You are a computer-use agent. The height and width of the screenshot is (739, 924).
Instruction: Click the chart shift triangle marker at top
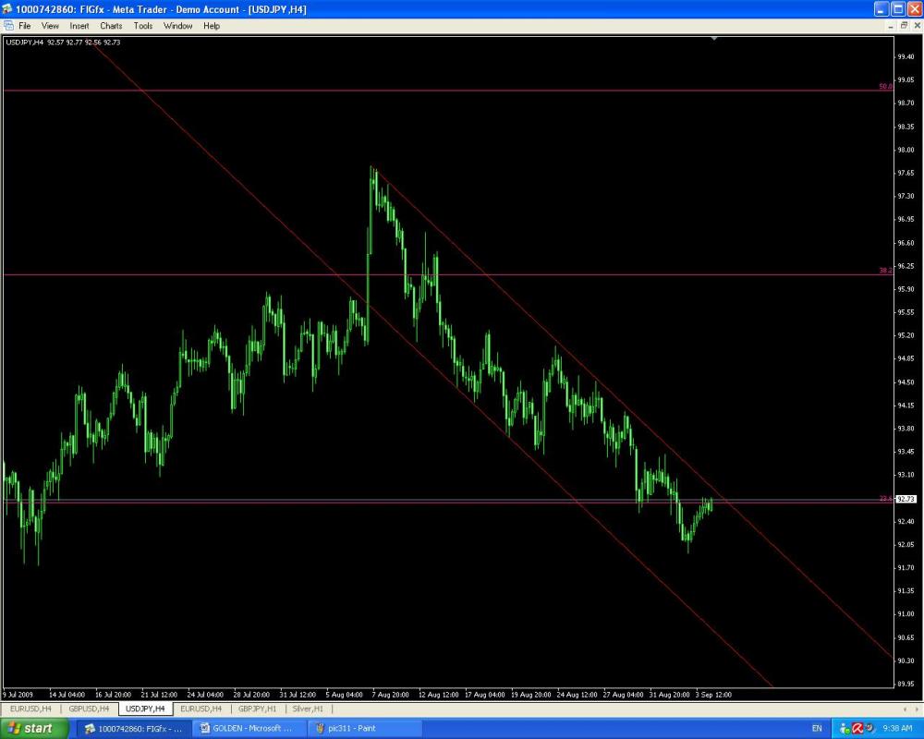click(x=714, y=38)
